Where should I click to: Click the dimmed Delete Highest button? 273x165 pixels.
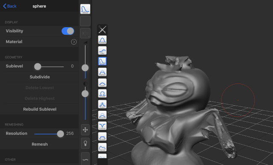click(40, 98)
